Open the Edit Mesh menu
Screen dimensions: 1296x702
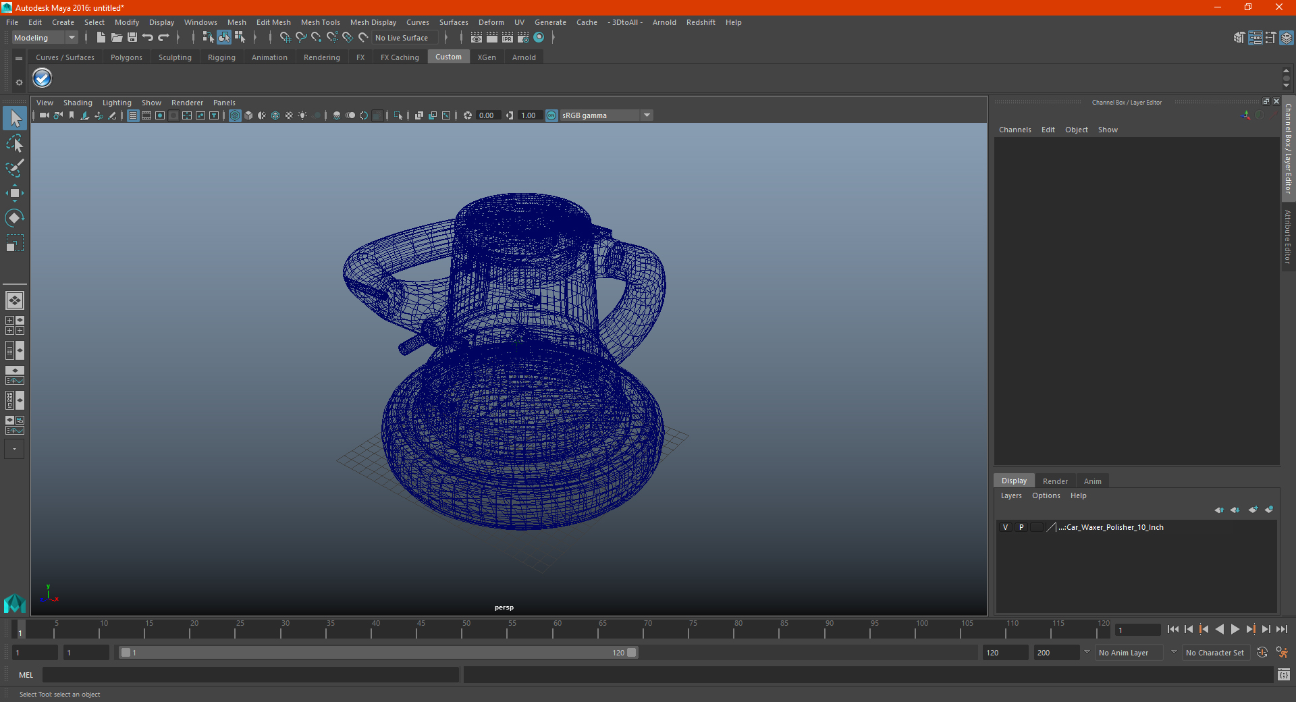273,22
